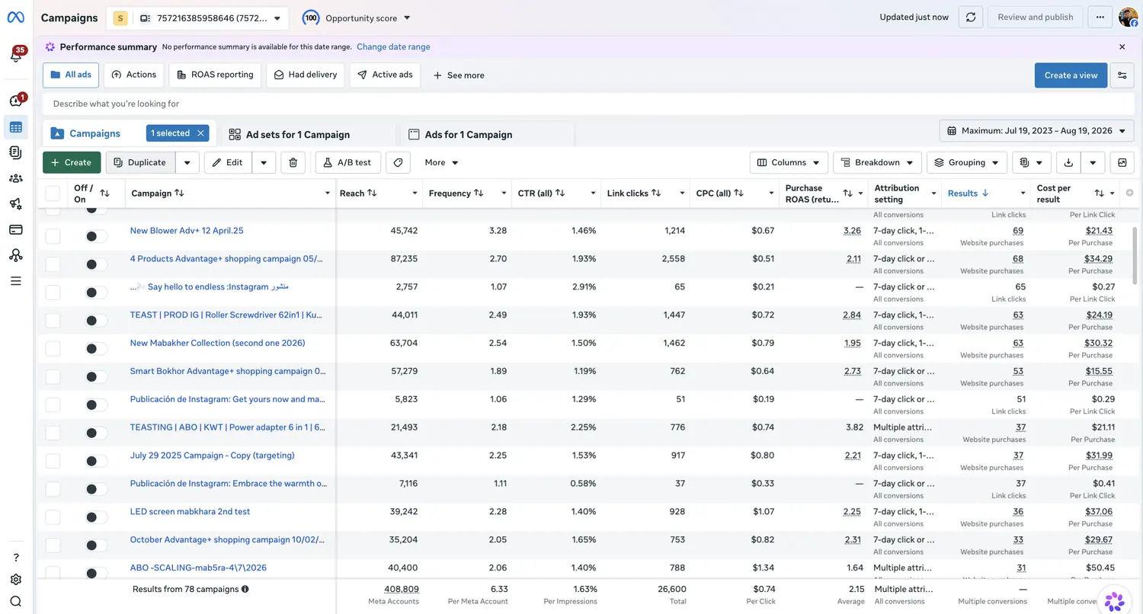Open the audiences people icon in sidebar
This screenshot has width=1143, height=614.
16,178
